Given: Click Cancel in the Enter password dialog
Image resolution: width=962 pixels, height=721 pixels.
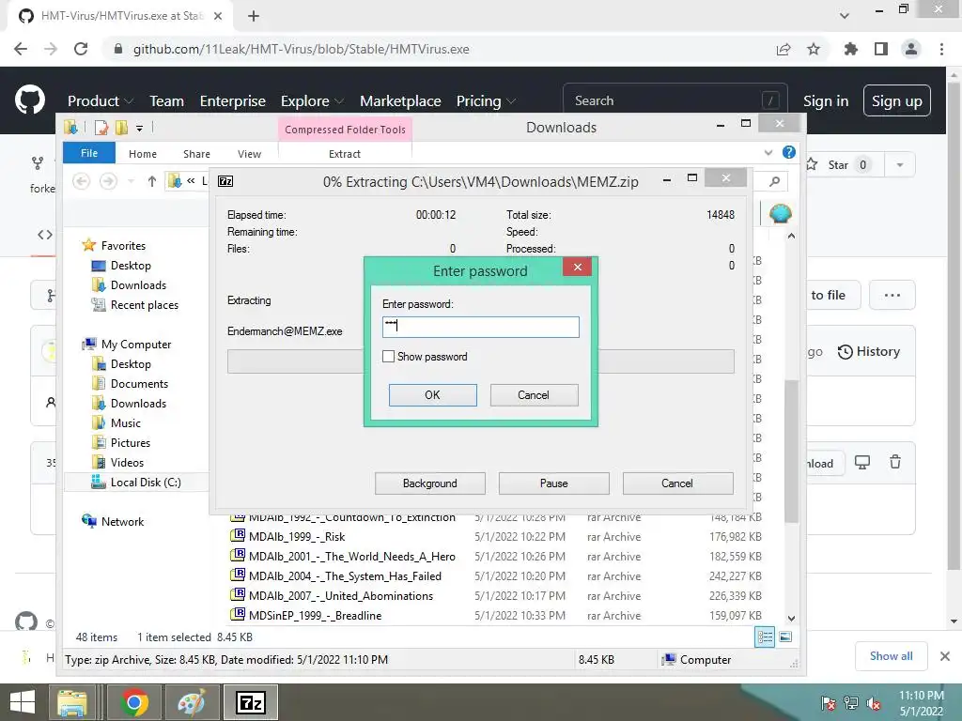Looking at the screenshot, I should (x=534, y=395).
